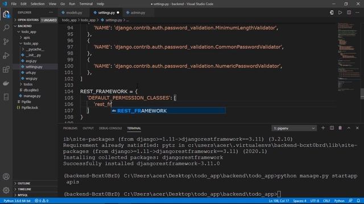
Task: Click the Explorer more actions ellipsis
Action: [51, 12]
